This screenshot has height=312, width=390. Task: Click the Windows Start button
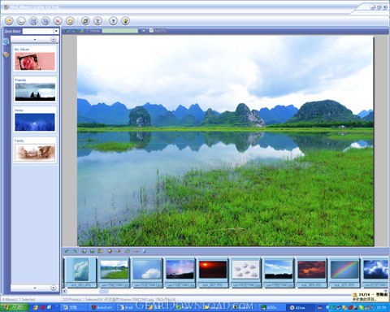[15, 307]
